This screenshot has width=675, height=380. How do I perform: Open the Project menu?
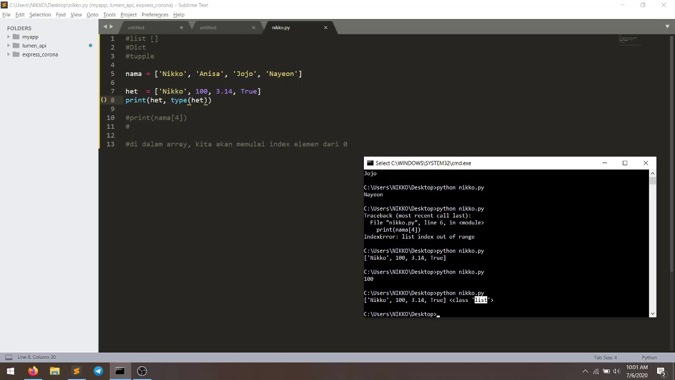tap(128, 15)
